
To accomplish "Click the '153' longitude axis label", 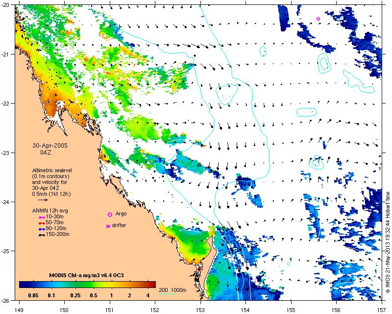I will [200, 310].
